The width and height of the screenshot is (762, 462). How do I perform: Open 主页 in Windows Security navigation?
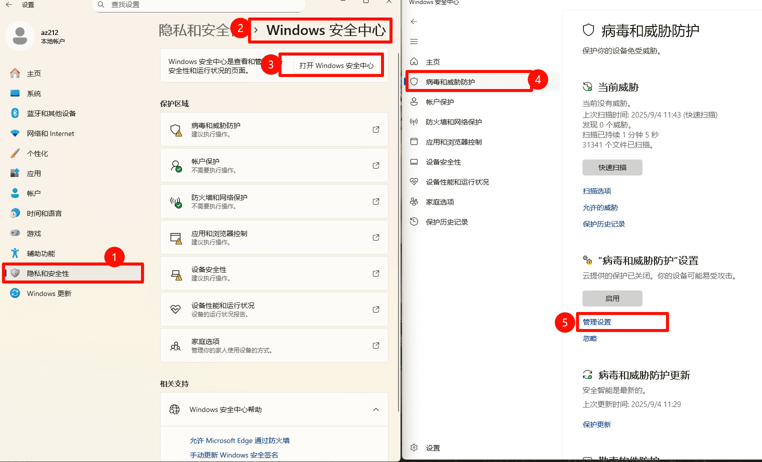click(x=482, y=62)
